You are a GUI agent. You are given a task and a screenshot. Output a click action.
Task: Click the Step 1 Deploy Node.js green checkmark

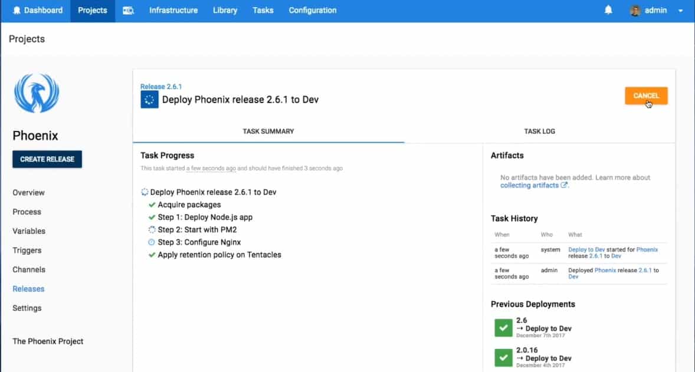(152, 217)
